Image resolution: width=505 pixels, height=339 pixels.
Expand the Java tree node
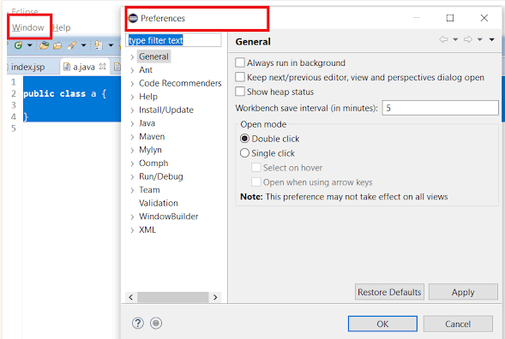point(132,124)
